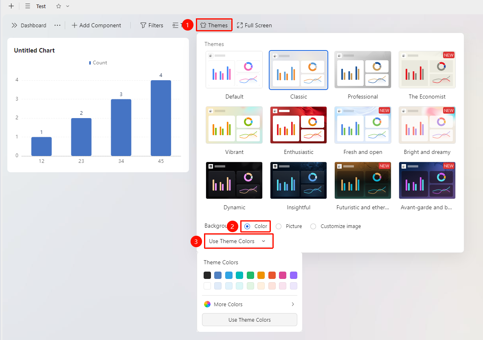Choose the Professional theme thumbnail

pyautogui.click(x=363, y=70)
